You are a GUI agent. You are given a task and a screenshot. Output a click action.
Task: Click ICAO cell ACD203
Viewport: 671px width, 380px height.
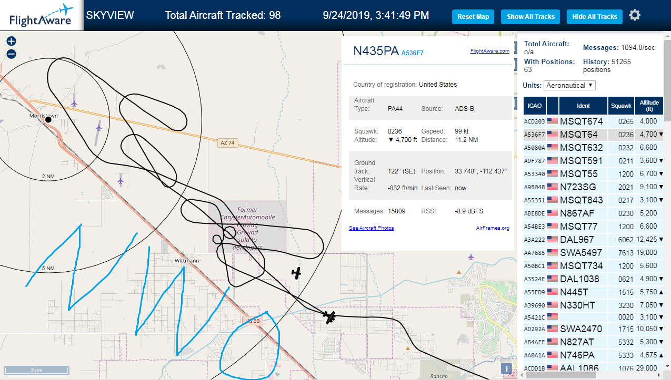tap(535, 121)
